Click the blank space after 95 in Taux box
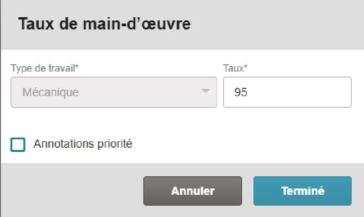The width and height of the screenshot is (364, 217). (305, 92)
